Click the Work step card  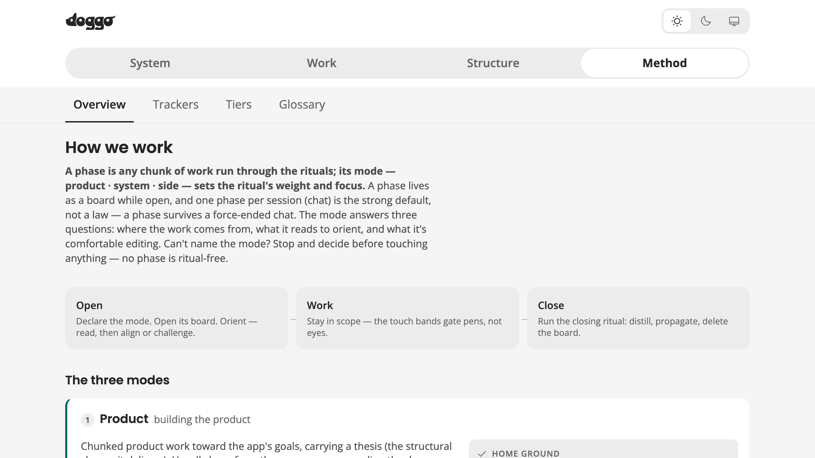click(407, 318)
